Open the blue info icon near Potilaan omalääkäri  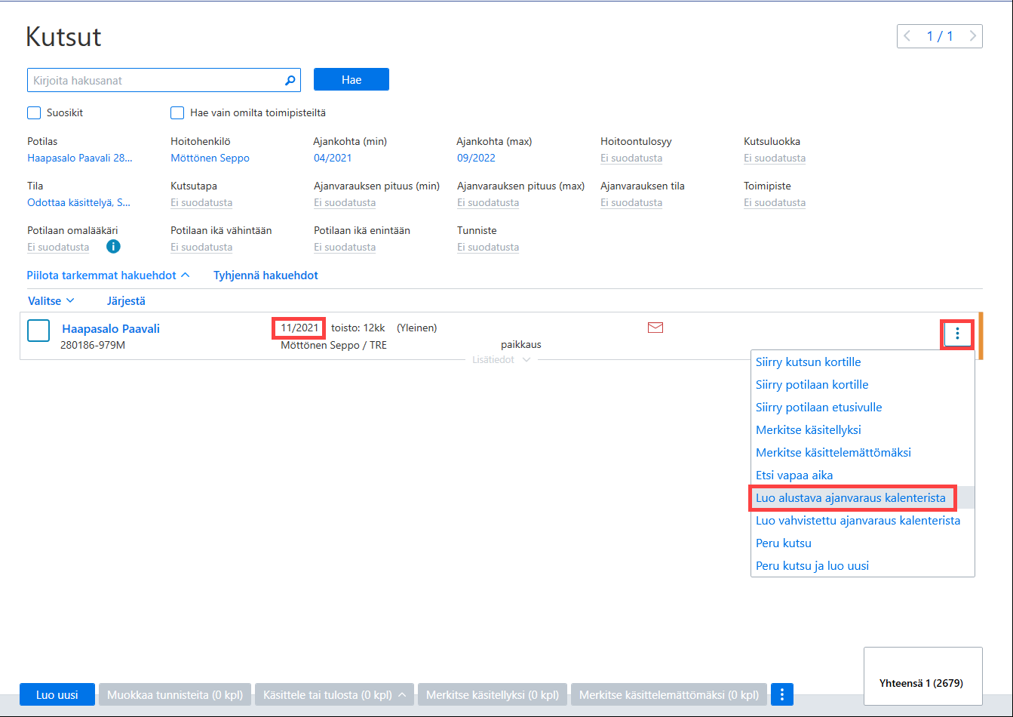[113, 246]
